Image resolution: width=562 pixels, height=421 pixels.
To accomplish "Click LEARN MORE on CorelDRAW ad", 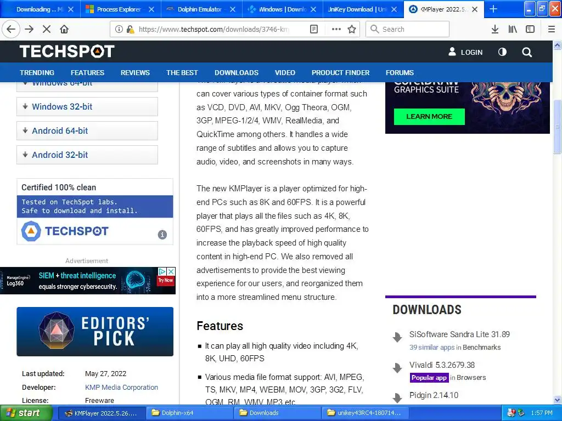I will click(429, 116).
